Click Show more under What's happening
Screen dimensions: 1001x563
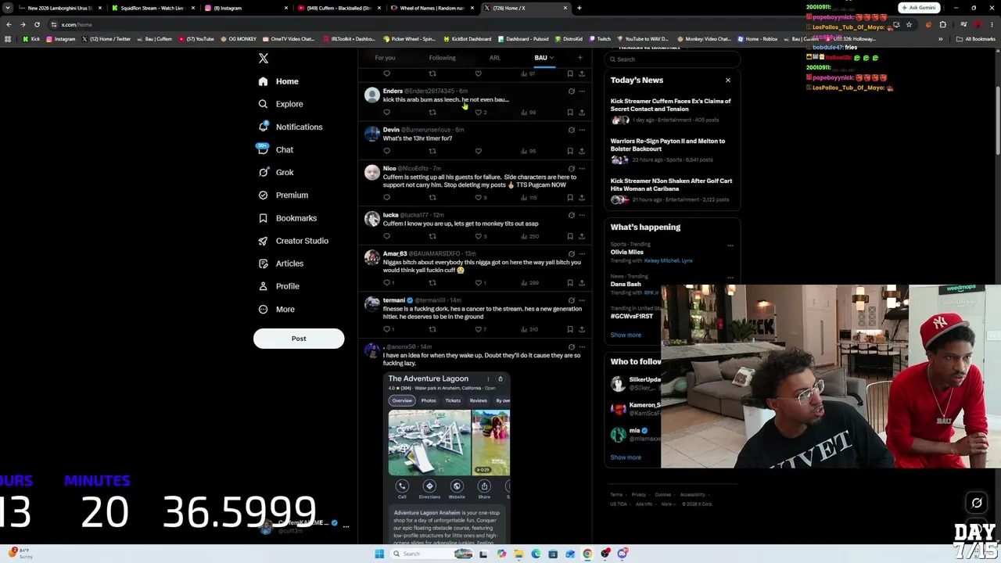point(626,335)
